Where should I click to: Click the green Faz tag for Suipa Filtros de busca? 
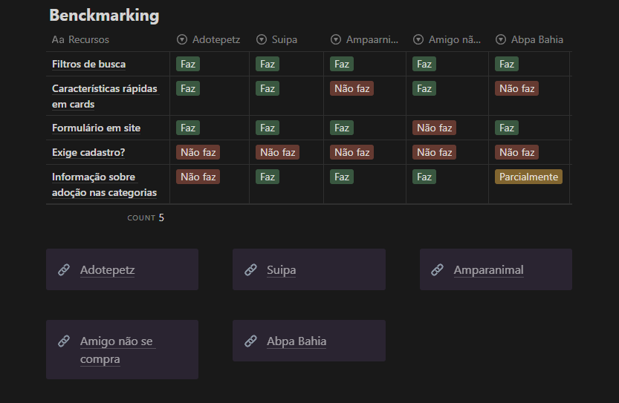268,64
